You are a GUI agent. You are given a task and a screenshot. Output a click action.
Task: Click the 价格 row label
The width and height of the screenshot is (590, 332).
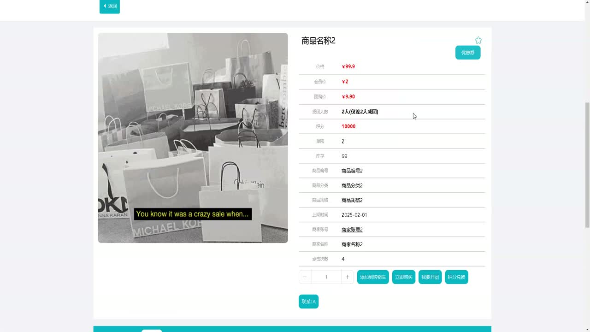[320, 67]
